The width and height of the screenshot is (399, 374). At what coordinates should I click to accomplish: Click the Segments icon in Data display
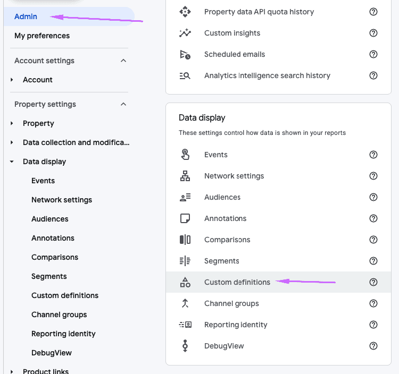pyautogui.click(x=185, y=261)
